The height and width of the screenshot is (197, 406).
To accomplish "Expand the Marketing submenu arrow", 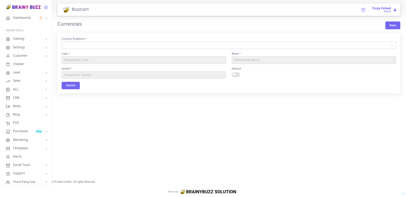I will [46, 140].
